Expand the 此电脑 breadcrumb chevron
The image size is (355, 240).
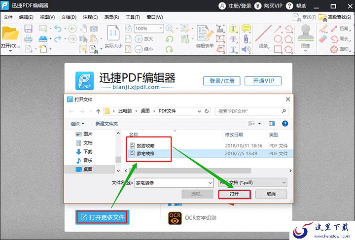point(136,111)
